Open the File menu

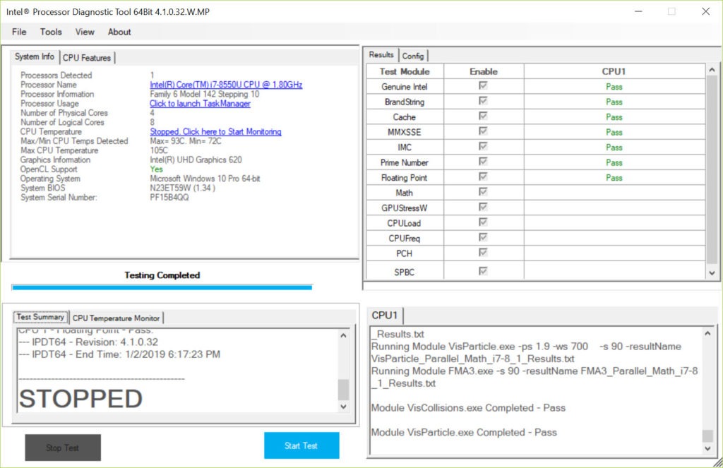(19, 32)
